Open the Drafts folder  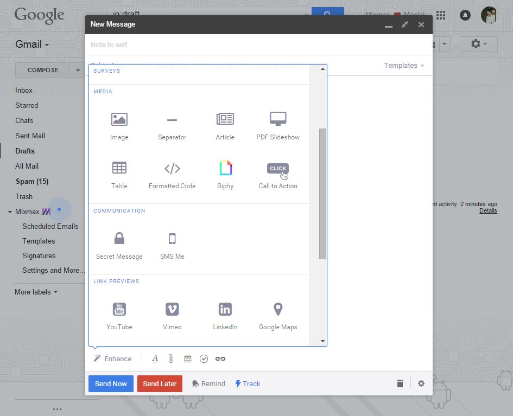[25, 151]
